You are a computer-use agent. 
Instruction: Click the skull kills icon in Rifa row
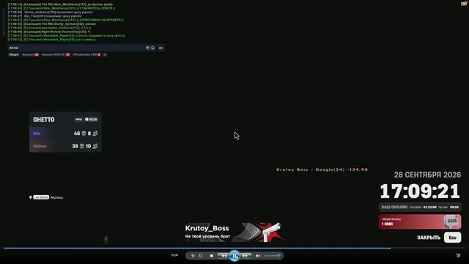(x=84, y=133)
